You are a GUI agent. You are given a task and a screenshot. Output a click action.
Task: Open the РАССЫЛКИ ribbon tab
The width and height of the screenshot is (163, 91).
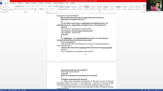[48, 3]
